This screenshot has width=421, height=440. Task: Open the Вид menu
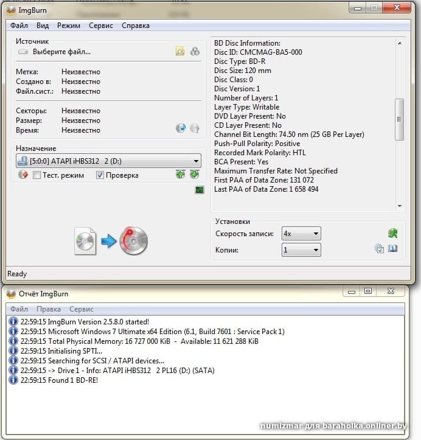coord(43,26)
